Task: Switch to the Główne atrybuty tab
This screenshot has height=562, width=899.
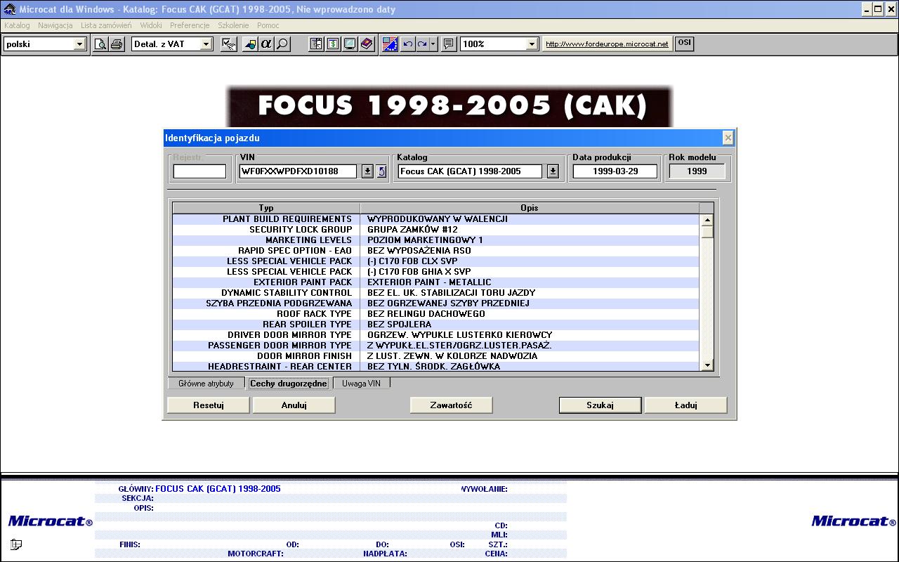Action: pyautogui.click(x=206, y=384)
